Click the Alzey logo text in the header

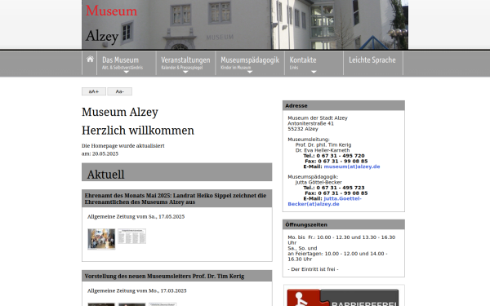102,36
